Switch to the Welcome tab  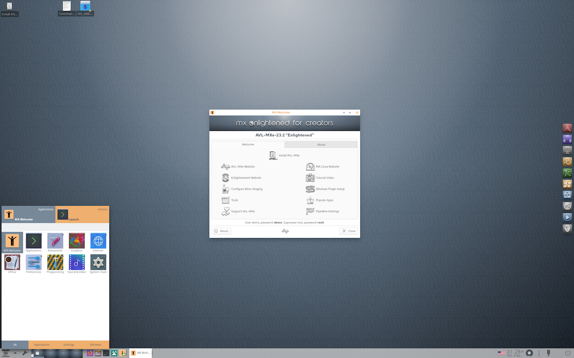click(248, 144)
